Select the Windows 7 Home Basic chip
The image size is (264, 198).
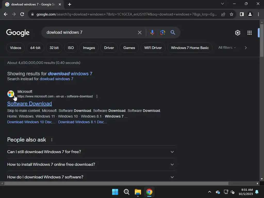tap(190, 48)
